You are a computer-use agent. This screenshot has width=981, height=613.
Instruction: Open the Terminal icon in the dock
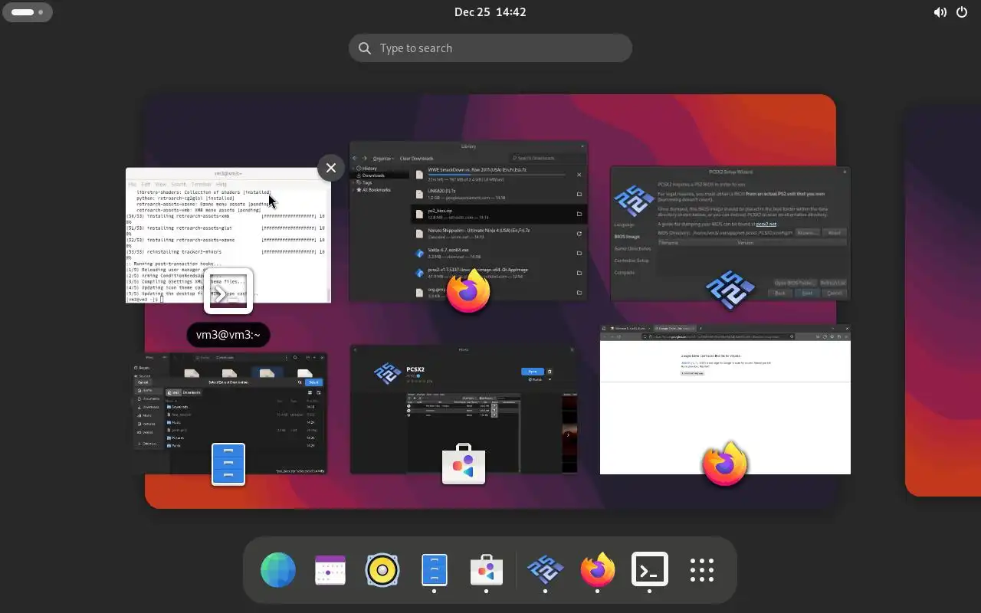tap(649, 570)
